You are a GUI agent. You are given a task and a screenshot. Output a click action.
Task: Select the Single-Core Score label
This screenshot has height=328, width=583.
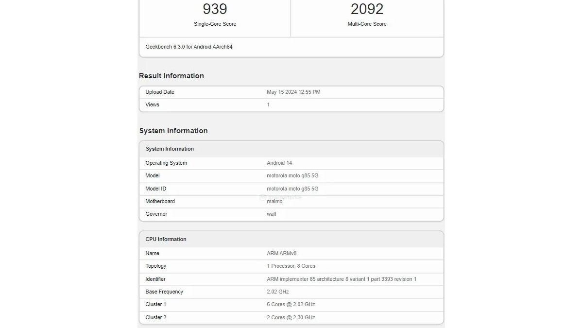[215, 24]
